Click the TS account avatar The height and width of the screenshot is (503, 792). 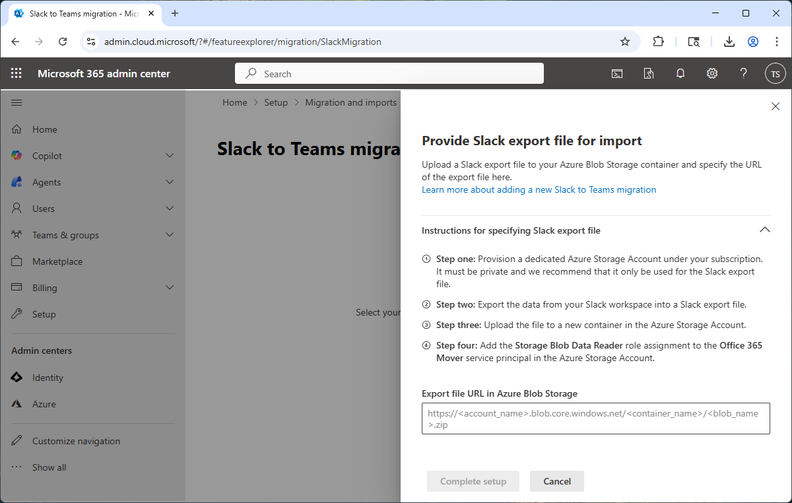(x=775, y=73)
